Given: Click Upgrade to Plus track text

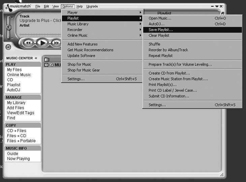Looking at the screenshot, I should pos(40,21).
